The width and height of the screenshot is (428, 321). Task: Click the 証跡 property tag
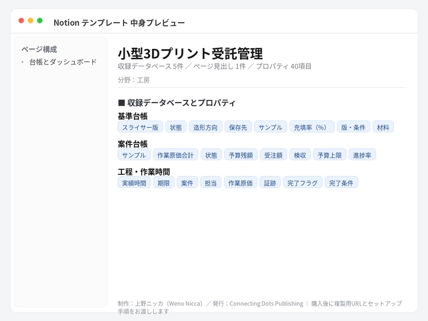pyautogui.click(x=270, y=182)
